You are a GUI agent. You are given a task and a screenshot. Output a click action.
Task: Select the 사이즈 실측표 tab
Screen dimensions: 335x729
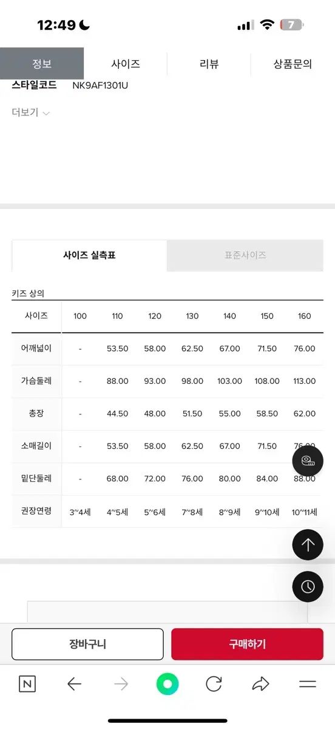[89, 255]
